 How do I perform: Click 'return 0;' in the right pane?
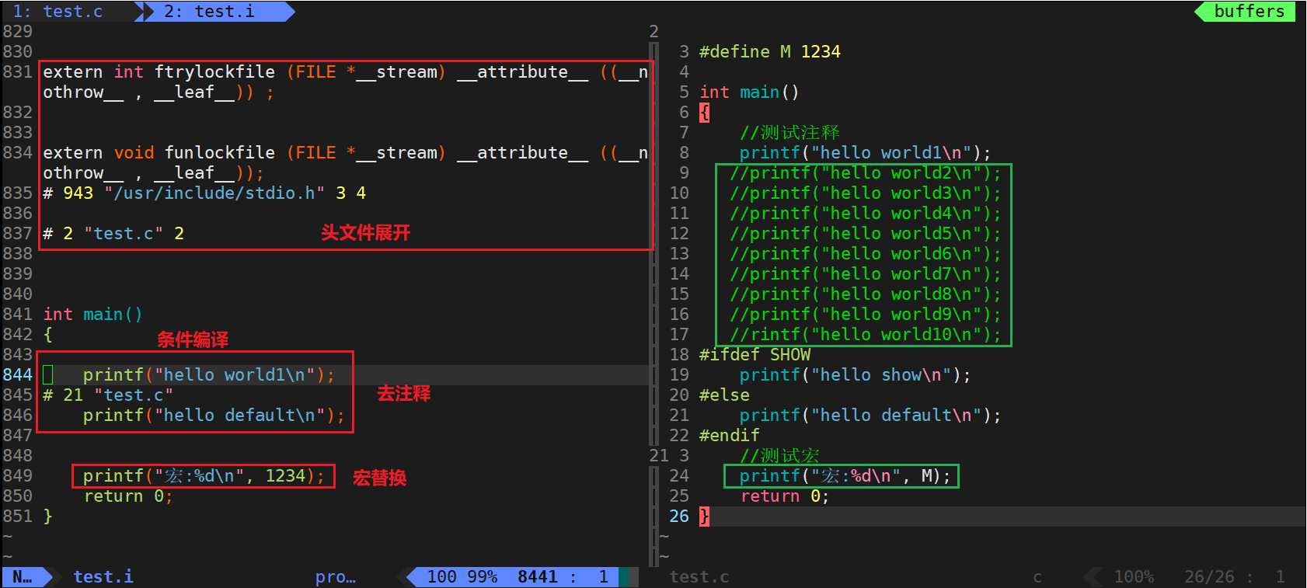[x=785, y=496]
